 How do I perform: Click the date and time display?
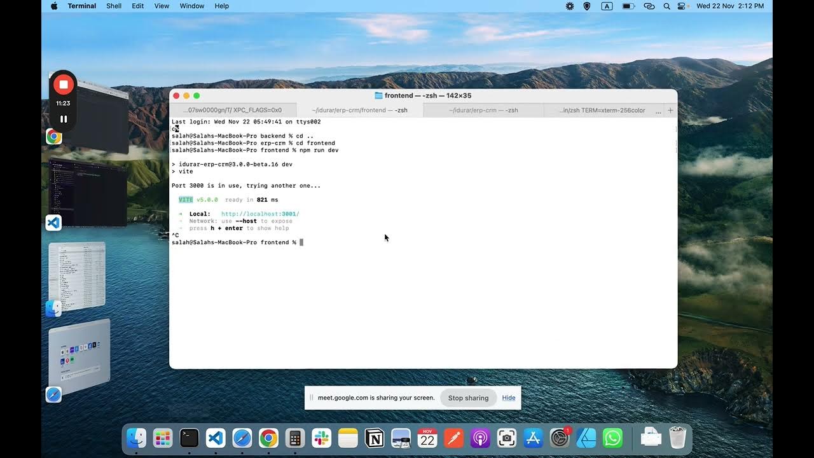click(x=730, y=6)
